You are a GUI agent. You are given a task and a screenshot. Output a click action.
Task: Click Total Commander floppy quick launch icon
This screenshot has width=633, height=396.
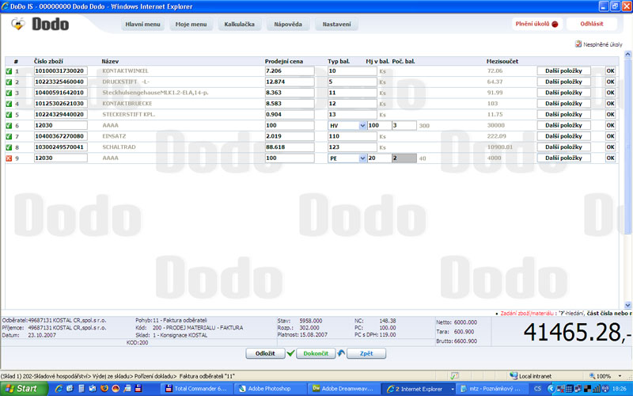[138, 388]
